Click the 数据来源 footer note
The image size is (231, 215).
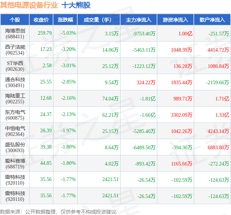pyautogui.click(x=58, y=212)
